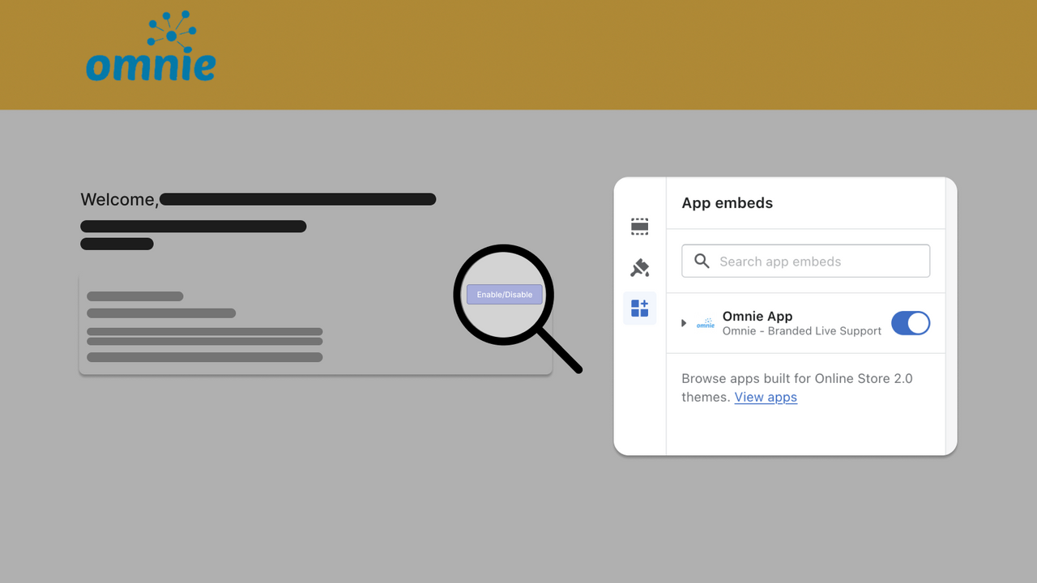This screenshot has height=583, width=1037.
Task: Click the Omnie logo in header
Action: pos(151,47)
